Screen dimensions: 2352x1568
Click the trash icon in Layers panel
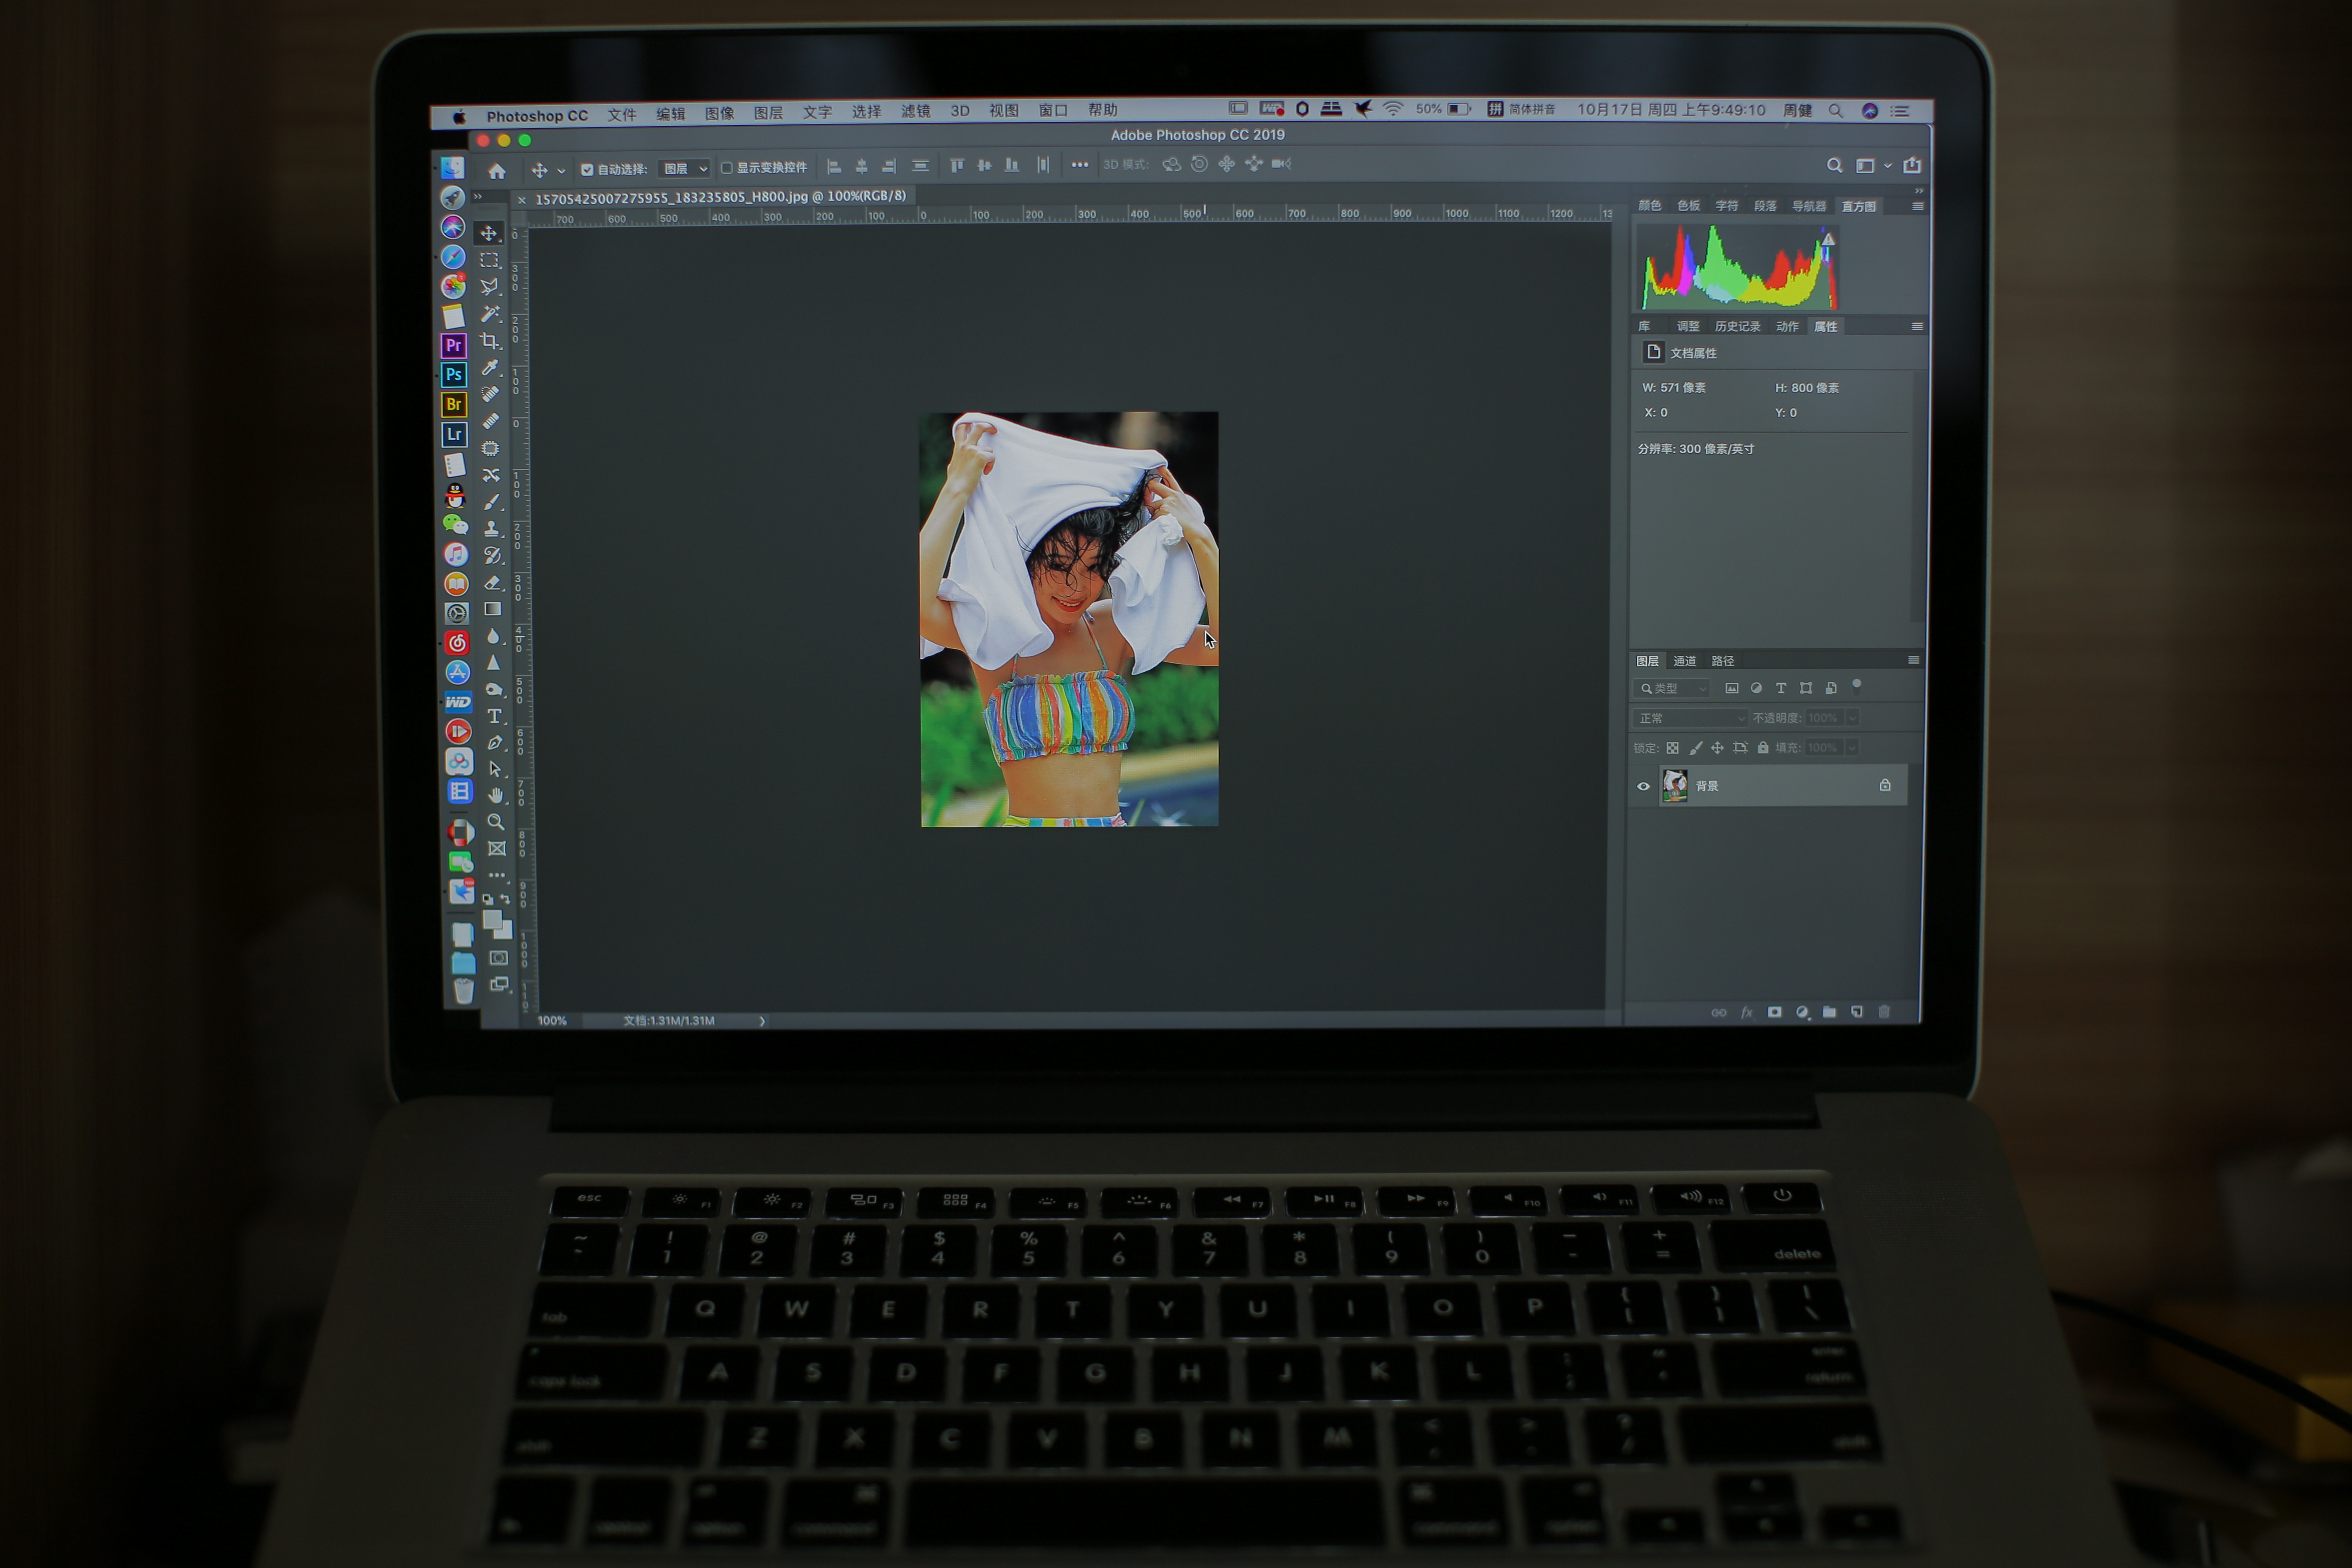click(1884, 1012)
